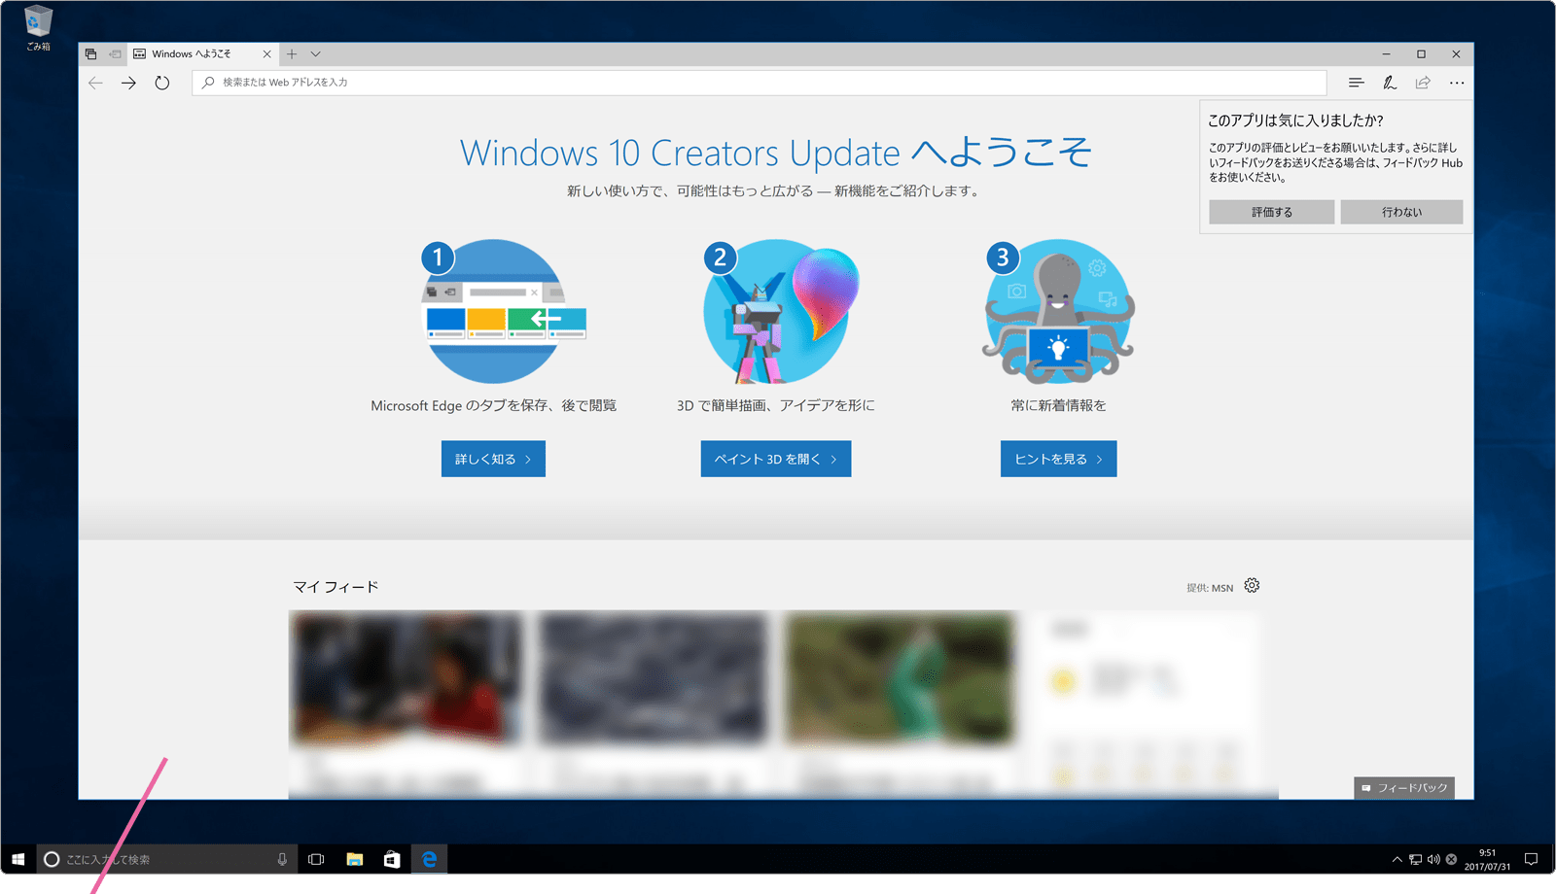Click 評価する to rate the app
This screenshot has width=1556, height=894.
pyautogui.click(x=1272, y=212)
